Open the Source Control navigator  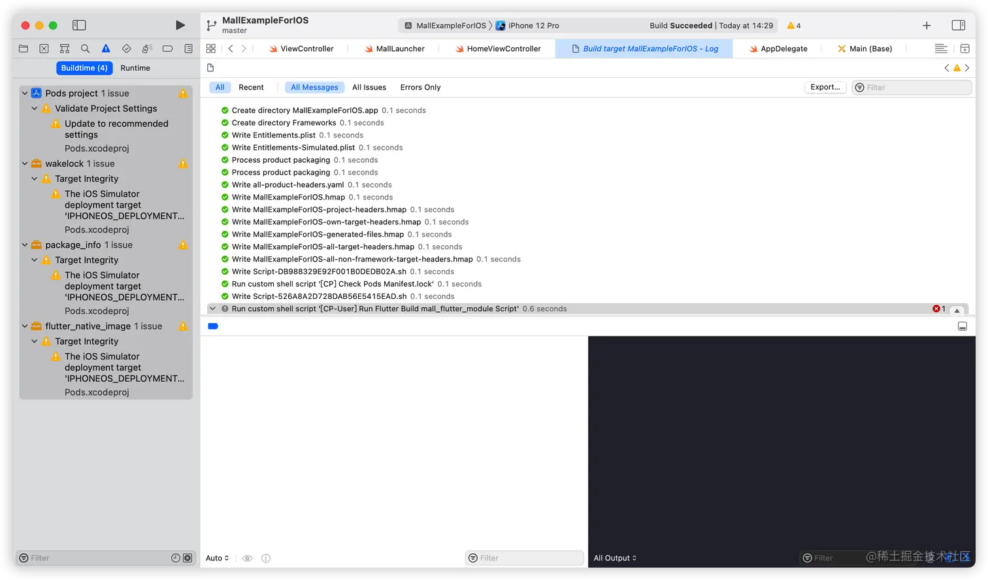pyautogui.click(x=44, y=48)
